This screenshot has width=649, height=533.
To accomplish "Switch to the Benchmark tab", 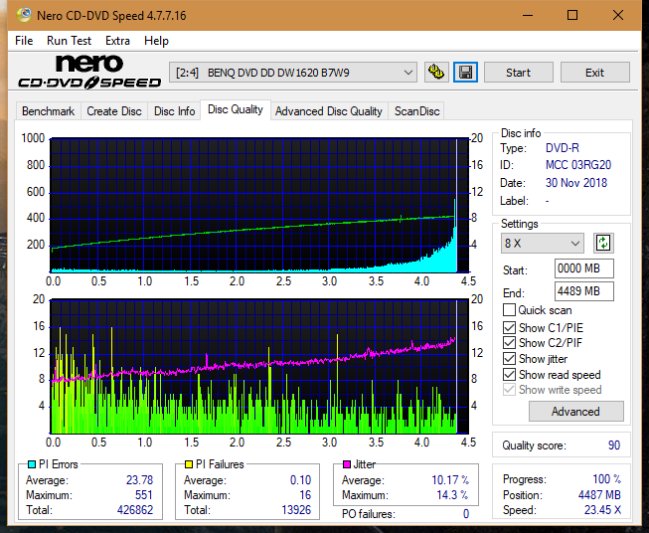I will 49,111.
